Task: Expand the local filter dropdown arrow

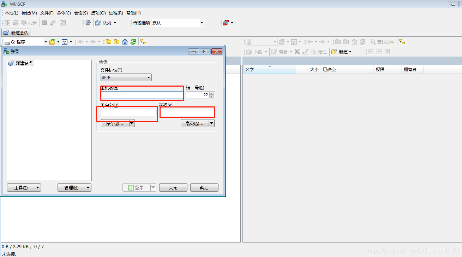Action: (71, 42)
